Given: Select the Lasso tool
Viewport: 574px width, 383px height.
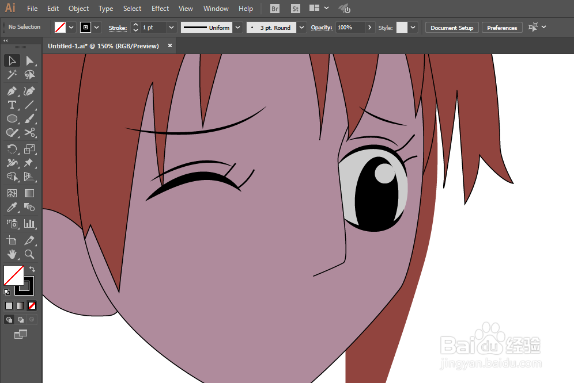Looking at the screenshot, I should pos(29,75).
